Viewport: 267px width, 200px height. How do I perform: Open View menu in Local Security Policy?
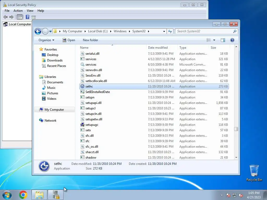point(30,11)
